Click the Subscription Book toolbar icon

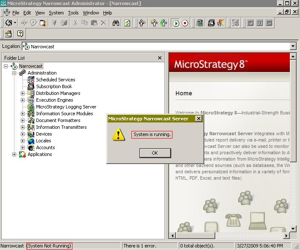click(x=211, y=23)
